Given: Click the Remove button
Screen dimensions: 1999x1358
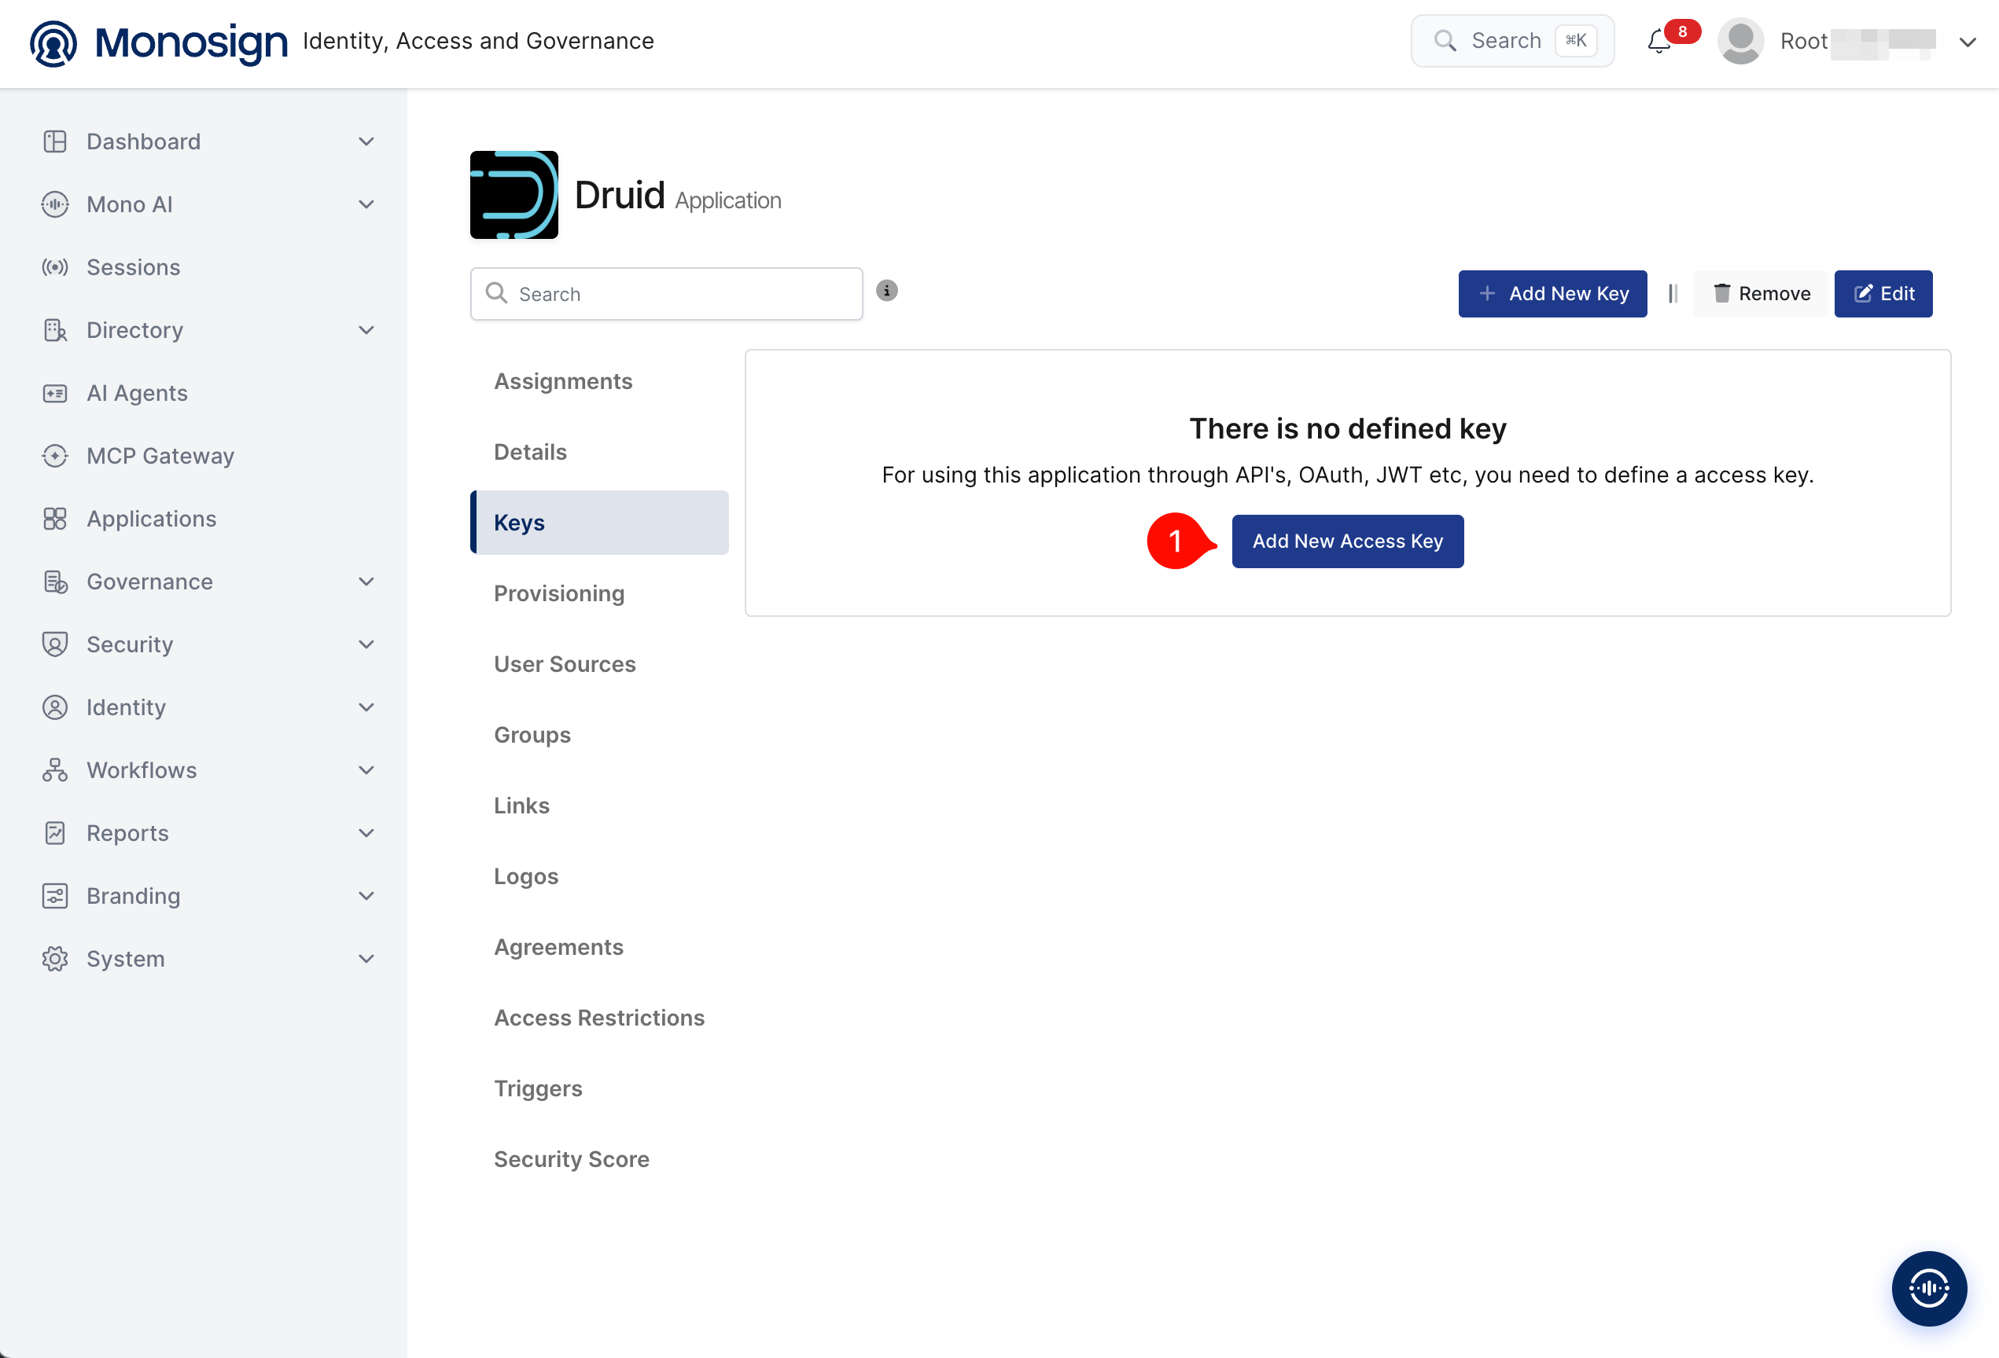Looking at the screenshot, I should [x=1761, y=294].
